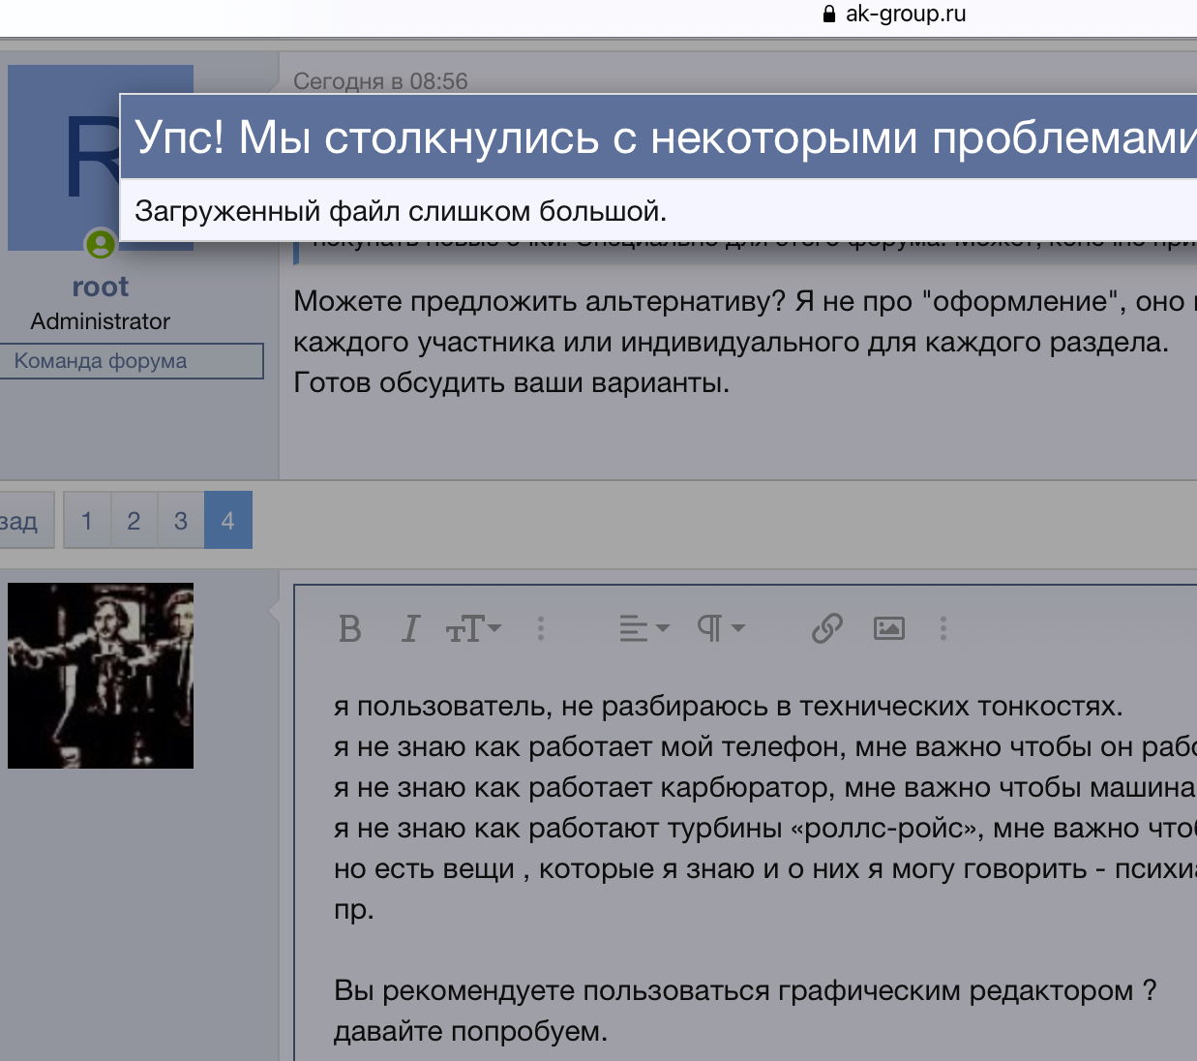
Task: Open the font size dropdown
Action: point(473,629)
